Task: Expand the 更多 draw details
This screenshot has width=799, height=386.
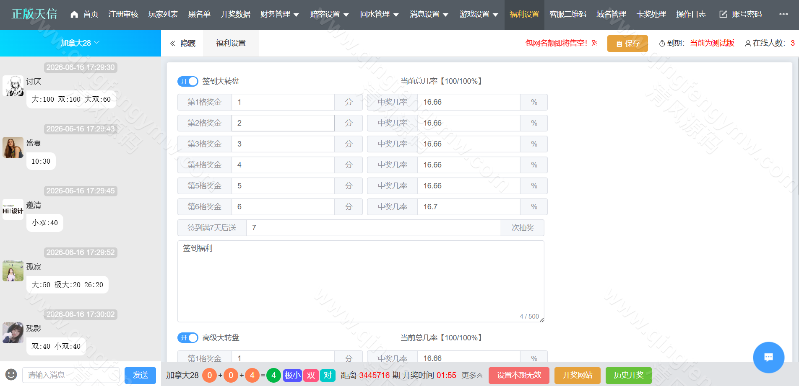Action: (x=472, y=376)
